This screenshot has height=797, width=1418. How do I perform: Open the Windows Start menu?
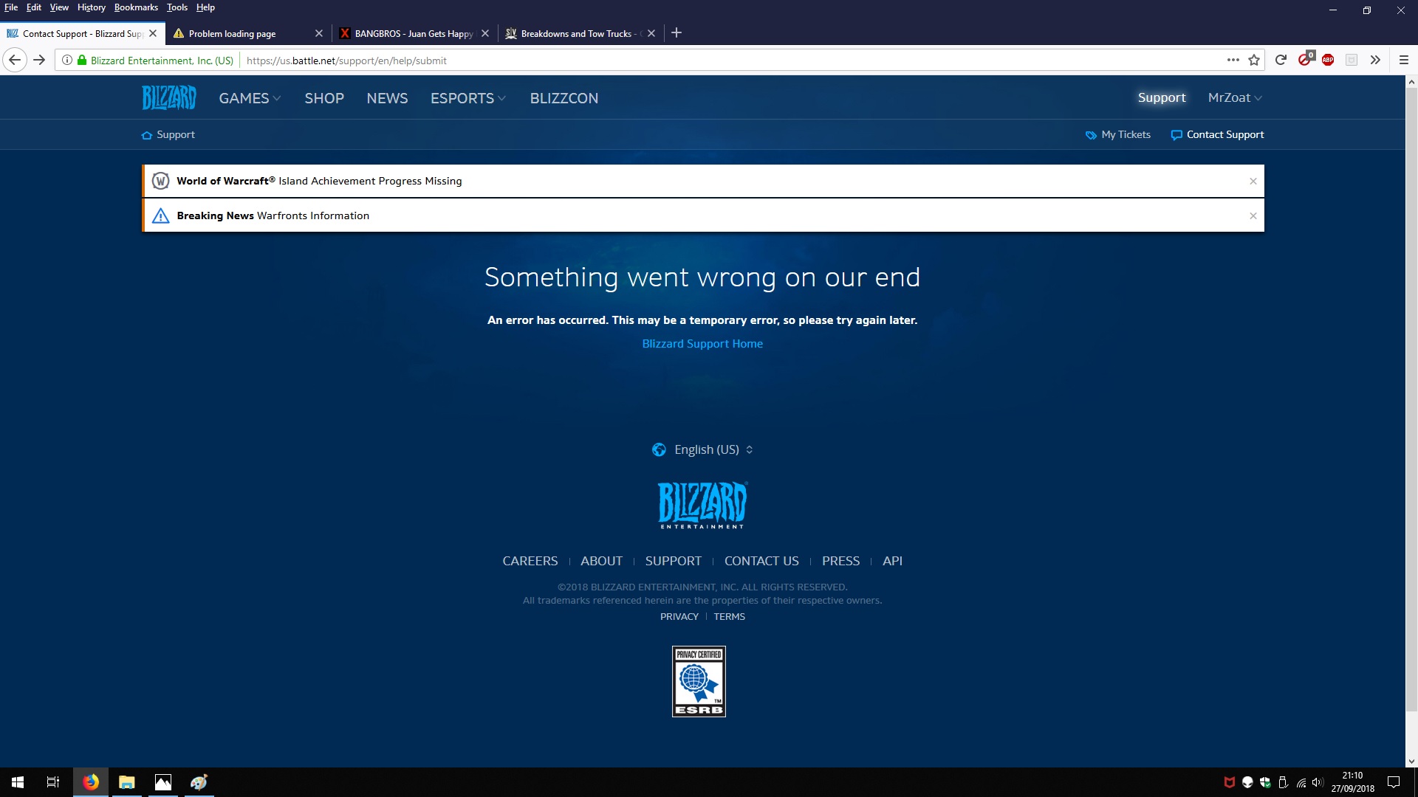(18, 782)
